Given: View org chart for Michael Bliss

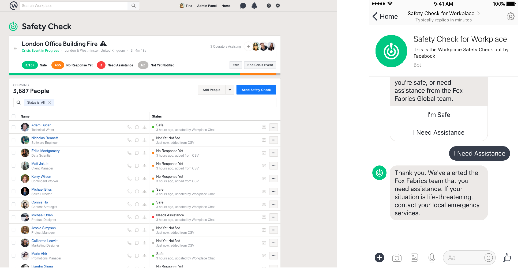Looking at the screenshot, I should point(144,191).
